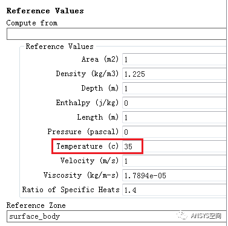Click the Viscosity (kg/m-s) label

(x=81, y=175)
